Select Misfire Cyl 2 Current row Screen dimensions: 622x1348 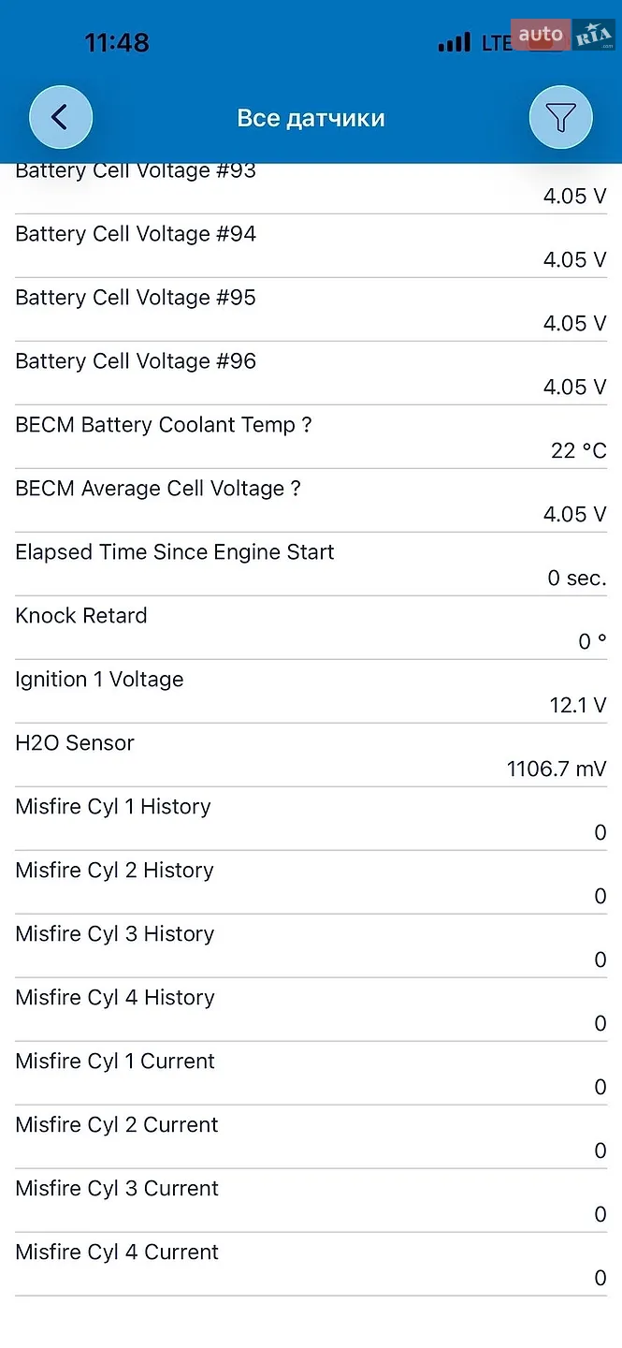point(311,1137)
